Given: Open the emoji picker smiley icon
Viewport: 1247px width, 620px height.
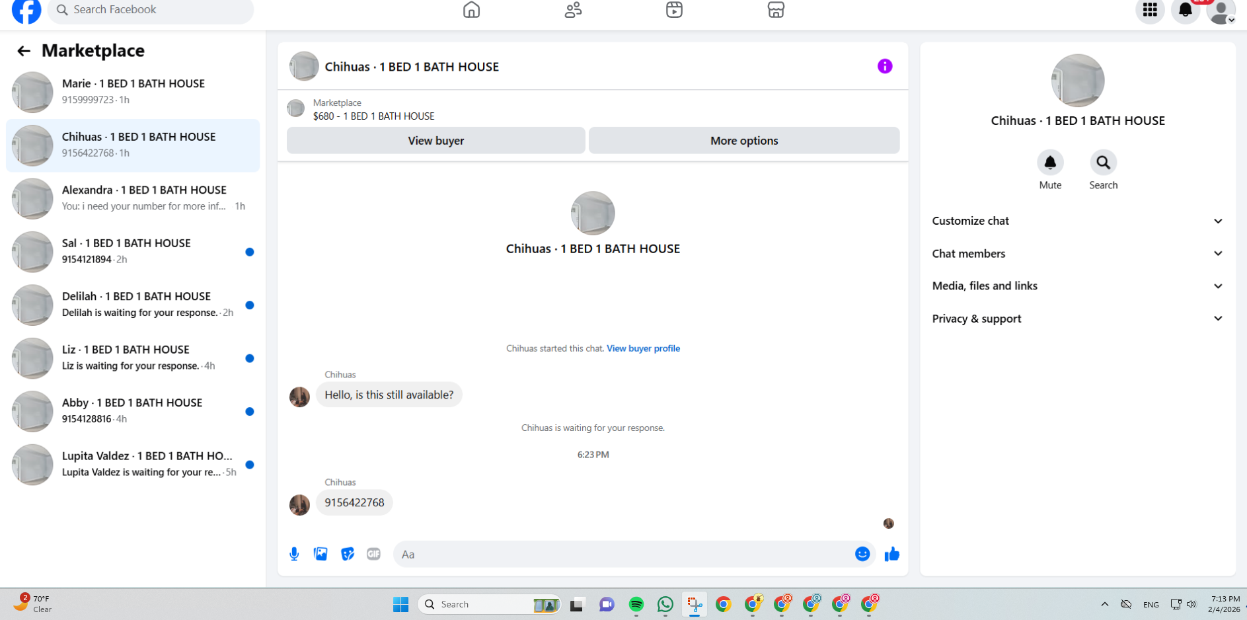Looking at the screenshot, I should coord(862,554).
